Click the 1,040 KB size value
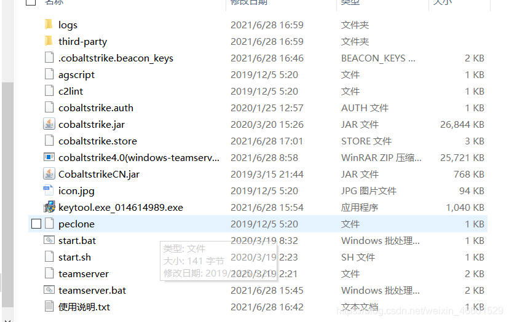 pos(465,208)
